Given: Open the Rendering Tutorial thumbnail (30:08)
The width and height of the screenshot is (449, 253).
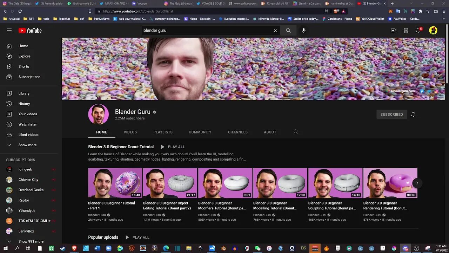Looking at the screenshot, I should 390,183.
